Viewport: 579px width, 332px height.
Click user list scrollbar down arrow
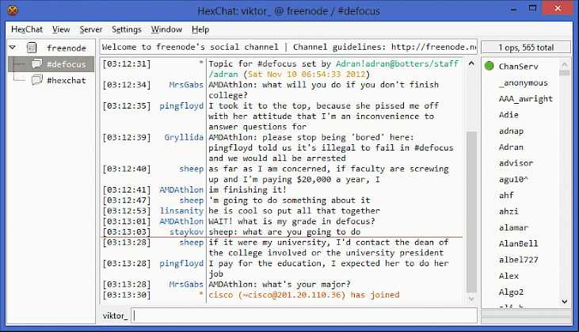(x=565, y=301)
